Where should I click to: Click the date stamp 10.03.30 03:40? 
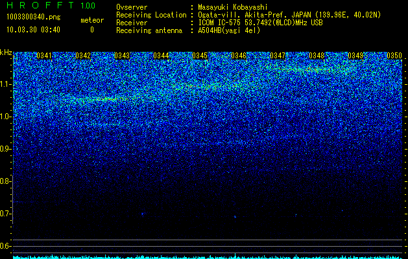click(33, 30)
